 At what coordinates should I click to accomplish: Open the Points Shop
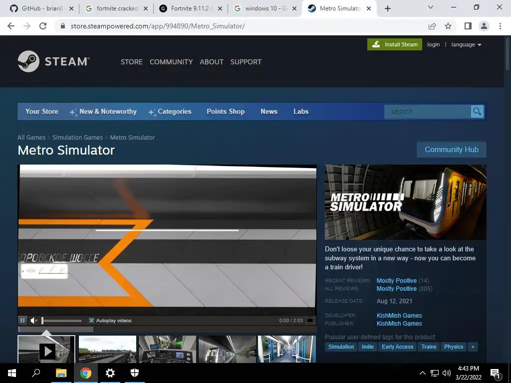point(226,111)
